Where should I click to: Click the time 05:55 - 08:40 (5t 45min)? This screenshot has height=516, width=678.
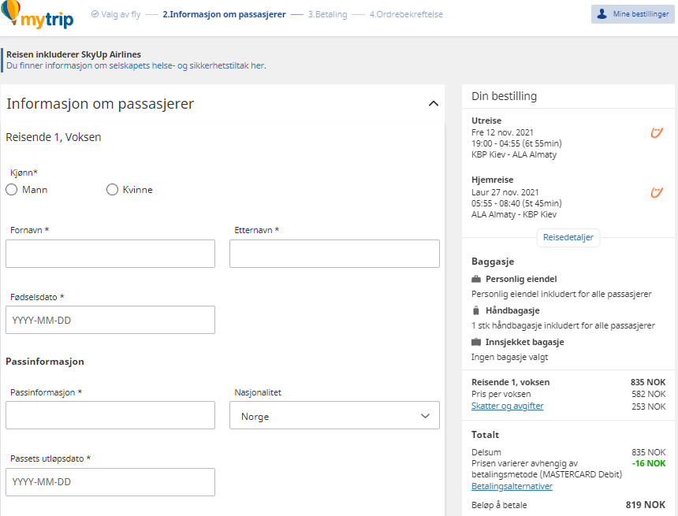(516, 203)
